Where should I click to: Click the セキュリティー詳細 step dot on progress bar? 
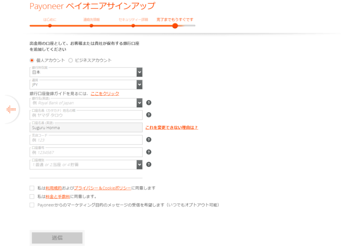133,26
